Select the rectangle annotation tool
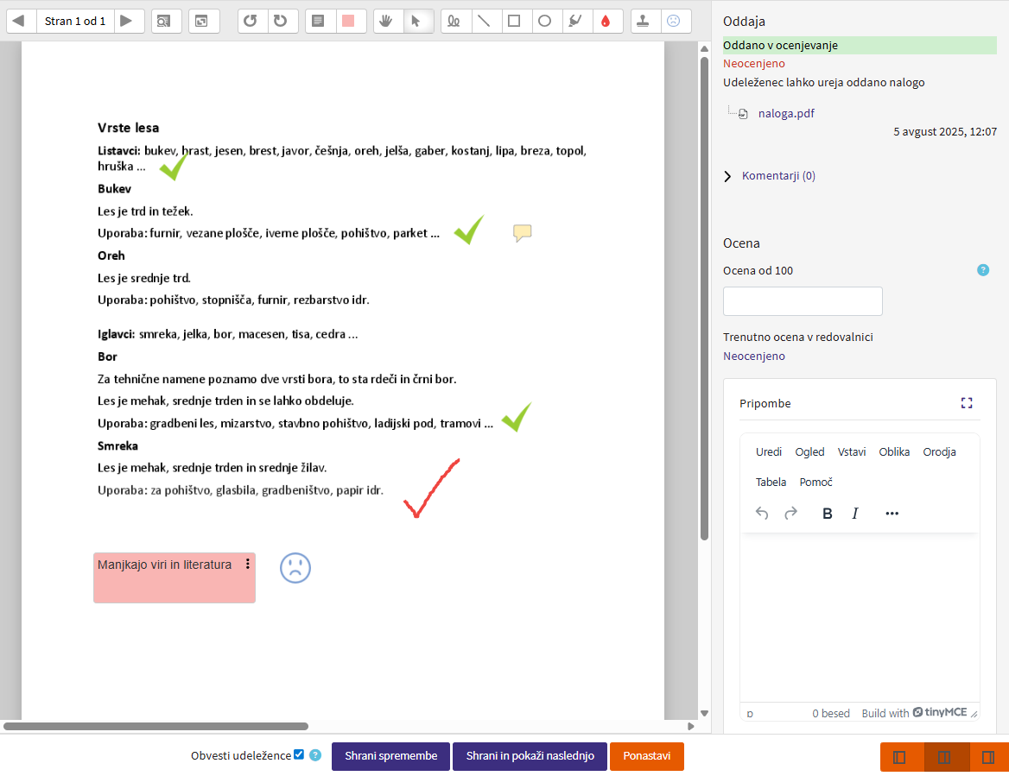The height and width of the screenshot is (776, 1009). 514,21
